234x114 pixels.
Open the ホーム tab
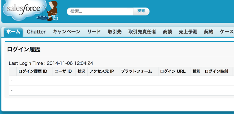click(x=13, y=32)
